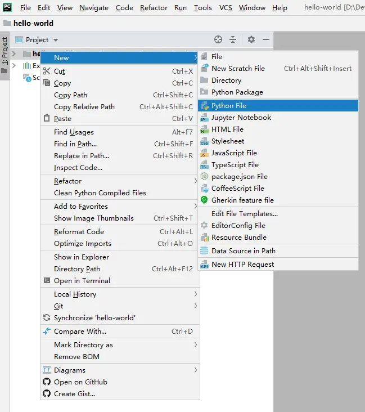Click the HTML File icon
The height and width of the screenshot is (412, 365).
pos(204,129)
